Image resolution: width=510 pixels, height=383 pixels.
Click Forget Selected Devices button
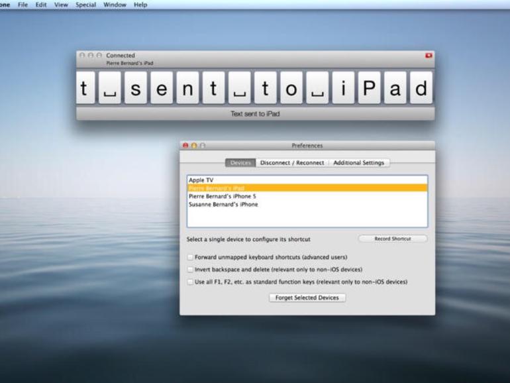click(x=307, y=298)
